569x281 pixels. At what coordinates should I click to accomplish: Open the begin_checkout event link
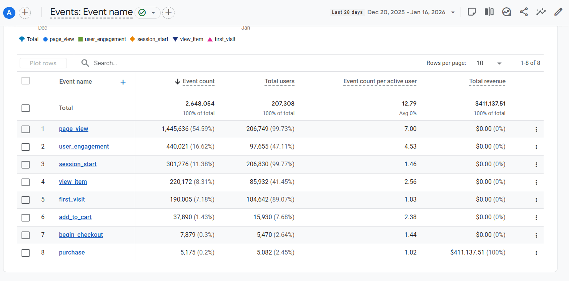81,235
